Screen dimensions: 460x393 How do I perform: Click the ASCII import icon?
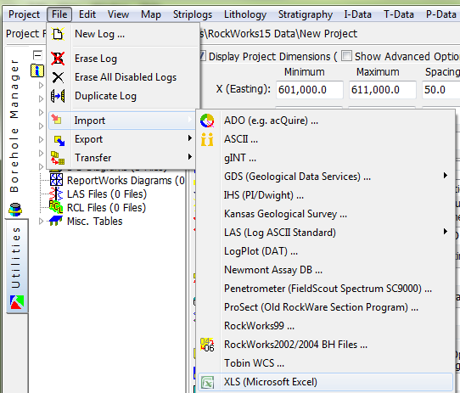[207, 139]
